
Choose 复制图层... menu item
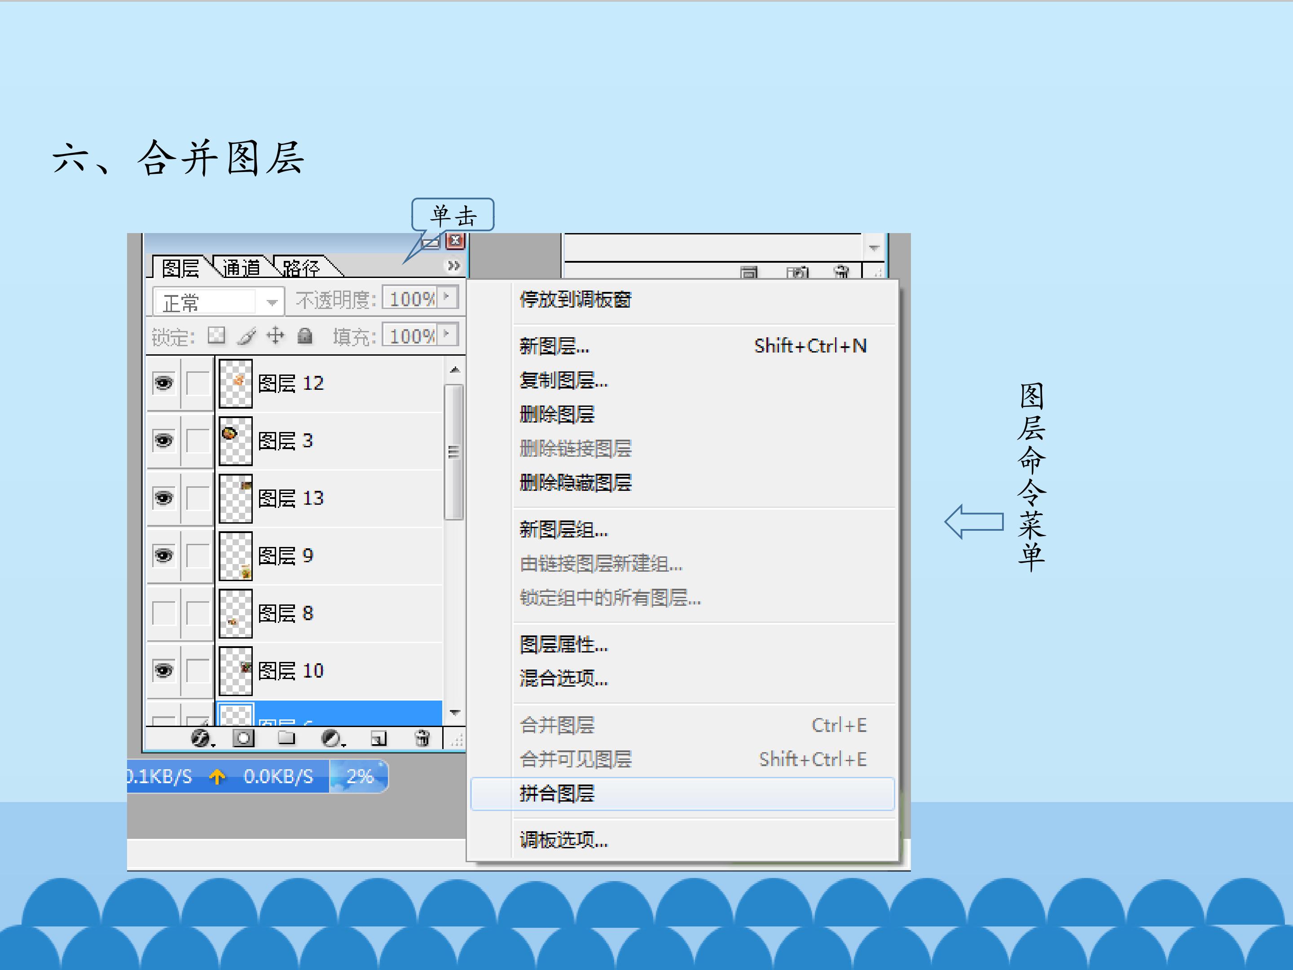point(682,381)
